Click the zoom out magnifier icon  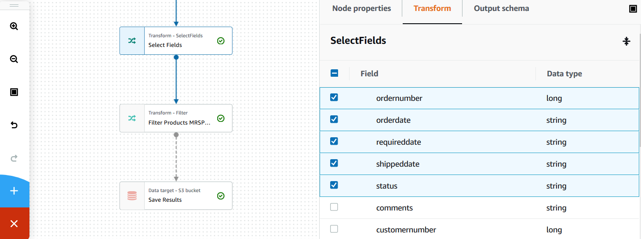[14, 59]
